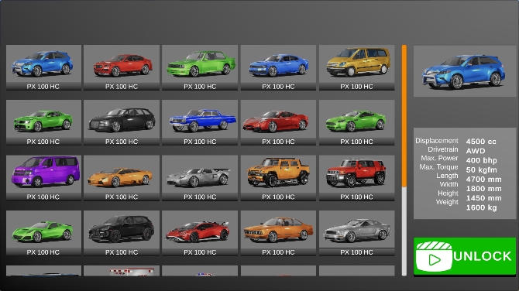Pick the purple van

pos(43,178)
